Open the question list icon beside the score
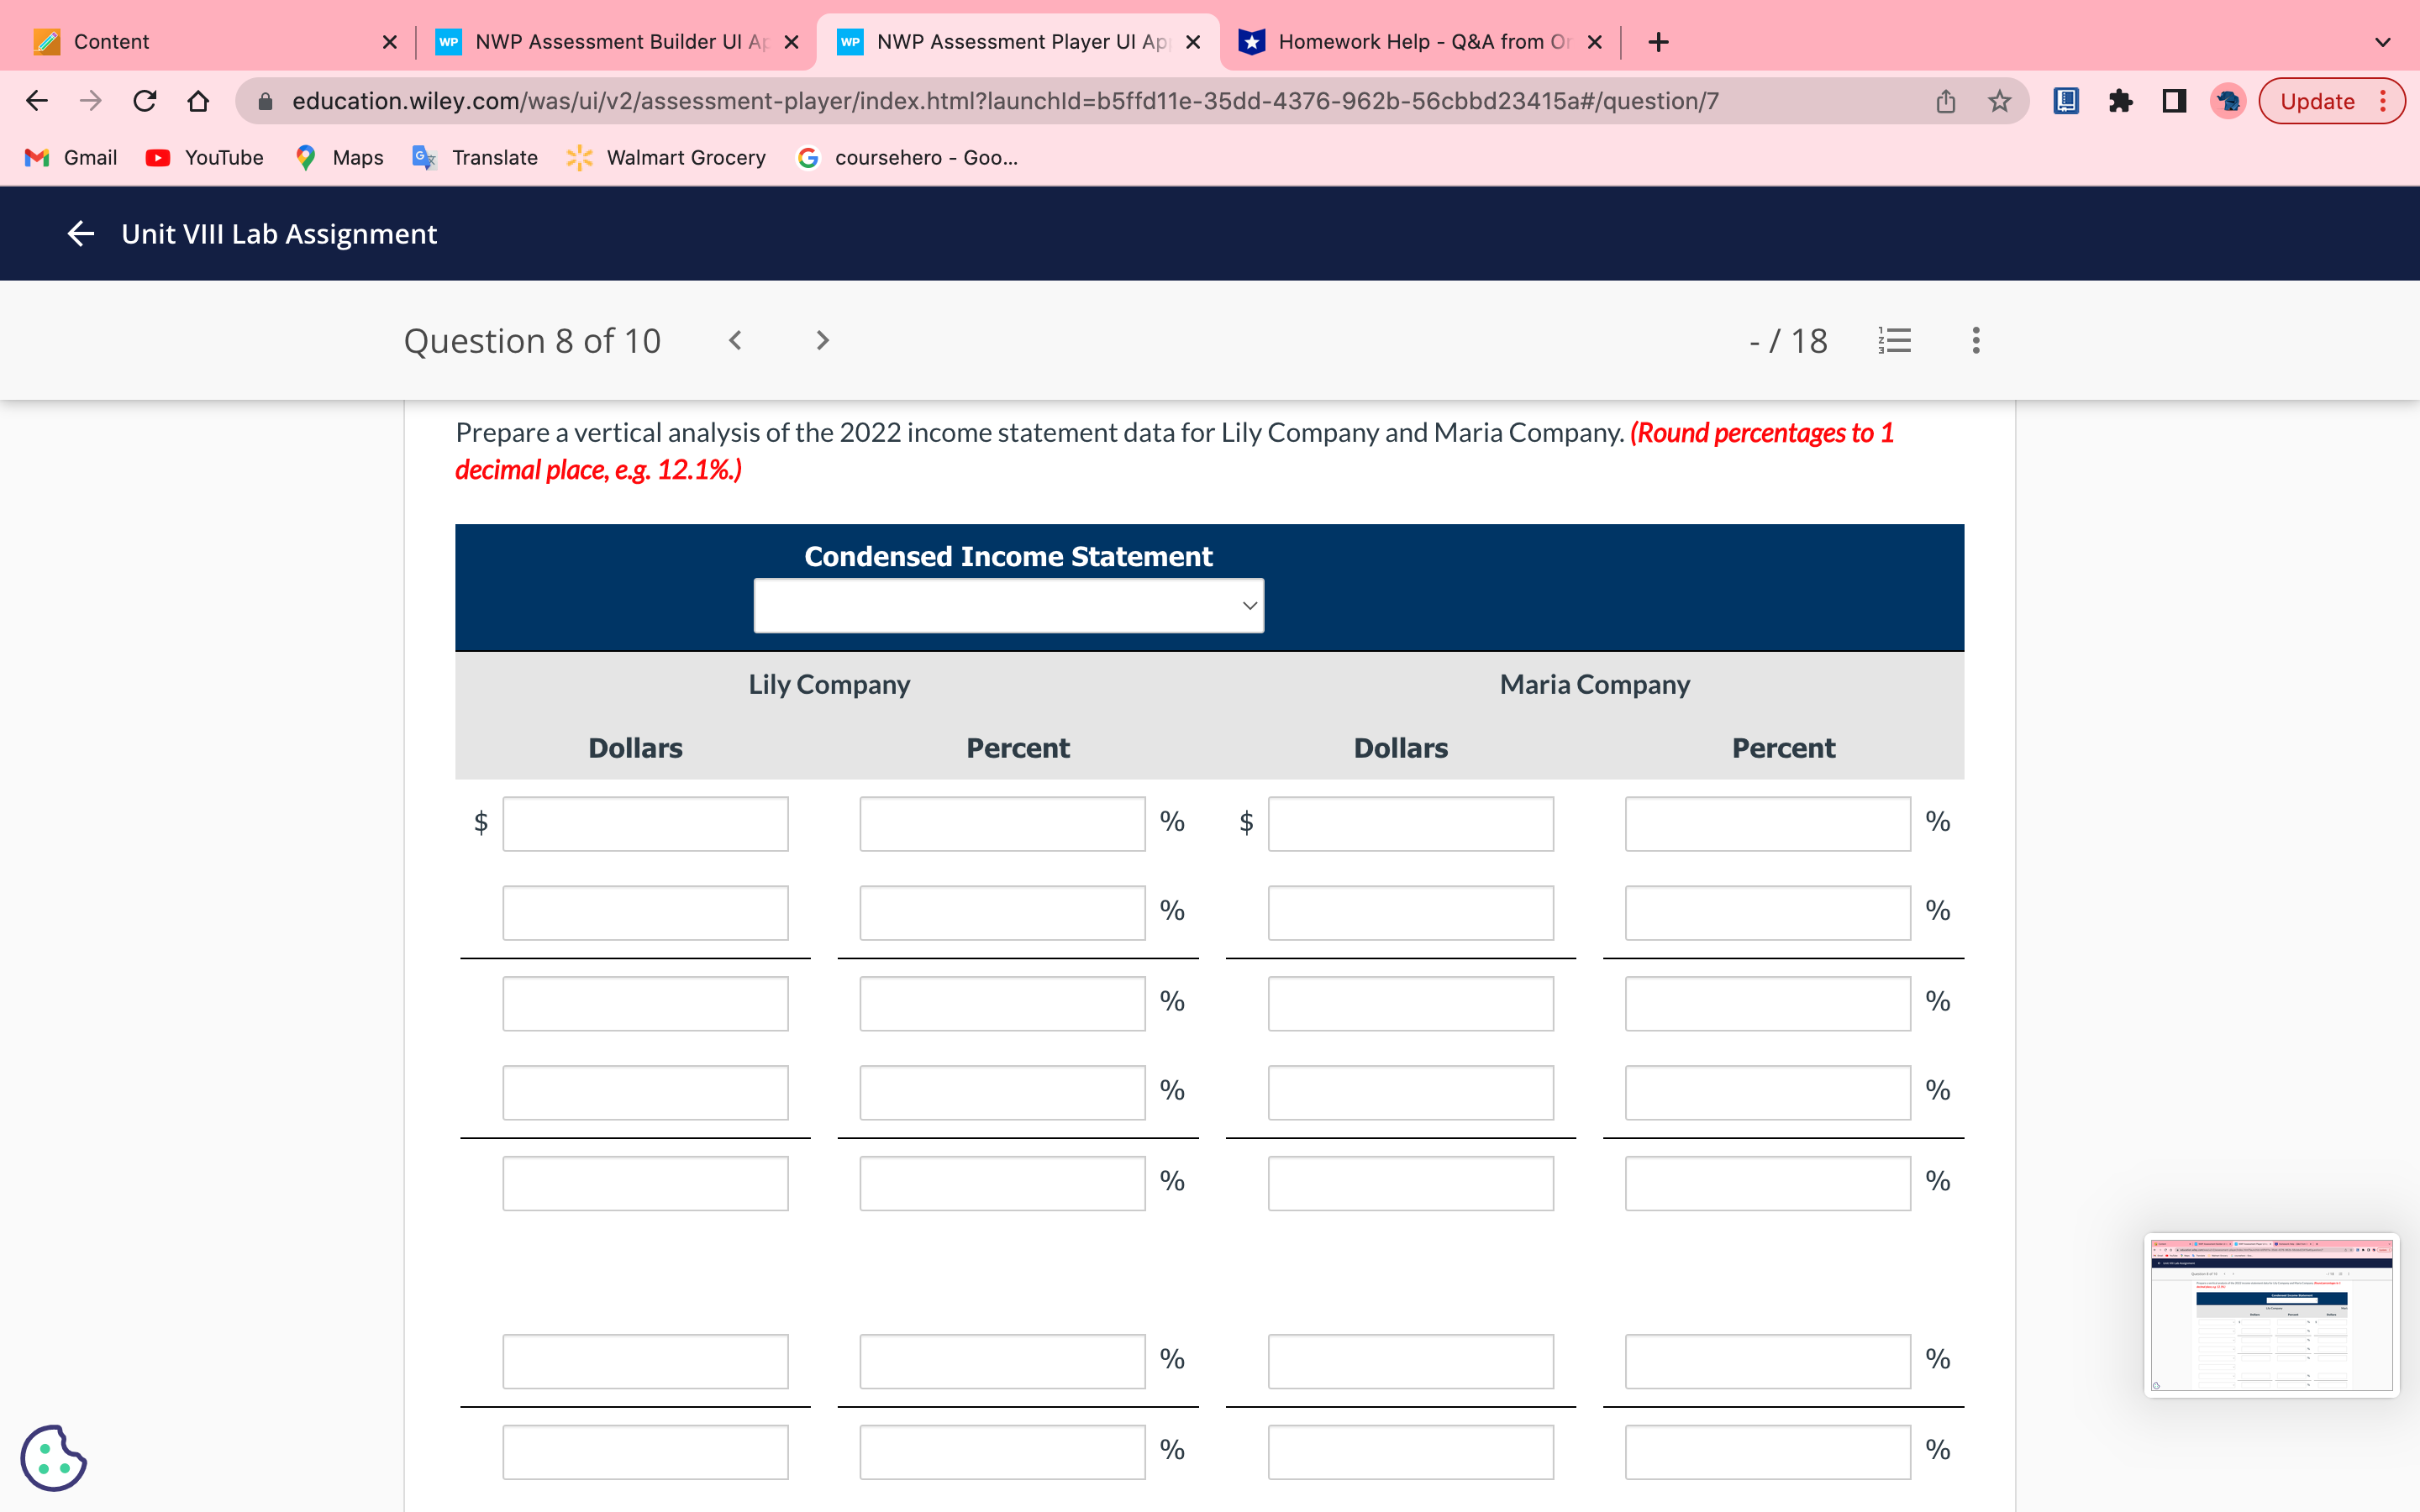The height and width of the screenshot is (1512, 2420). click(1895, 340)
